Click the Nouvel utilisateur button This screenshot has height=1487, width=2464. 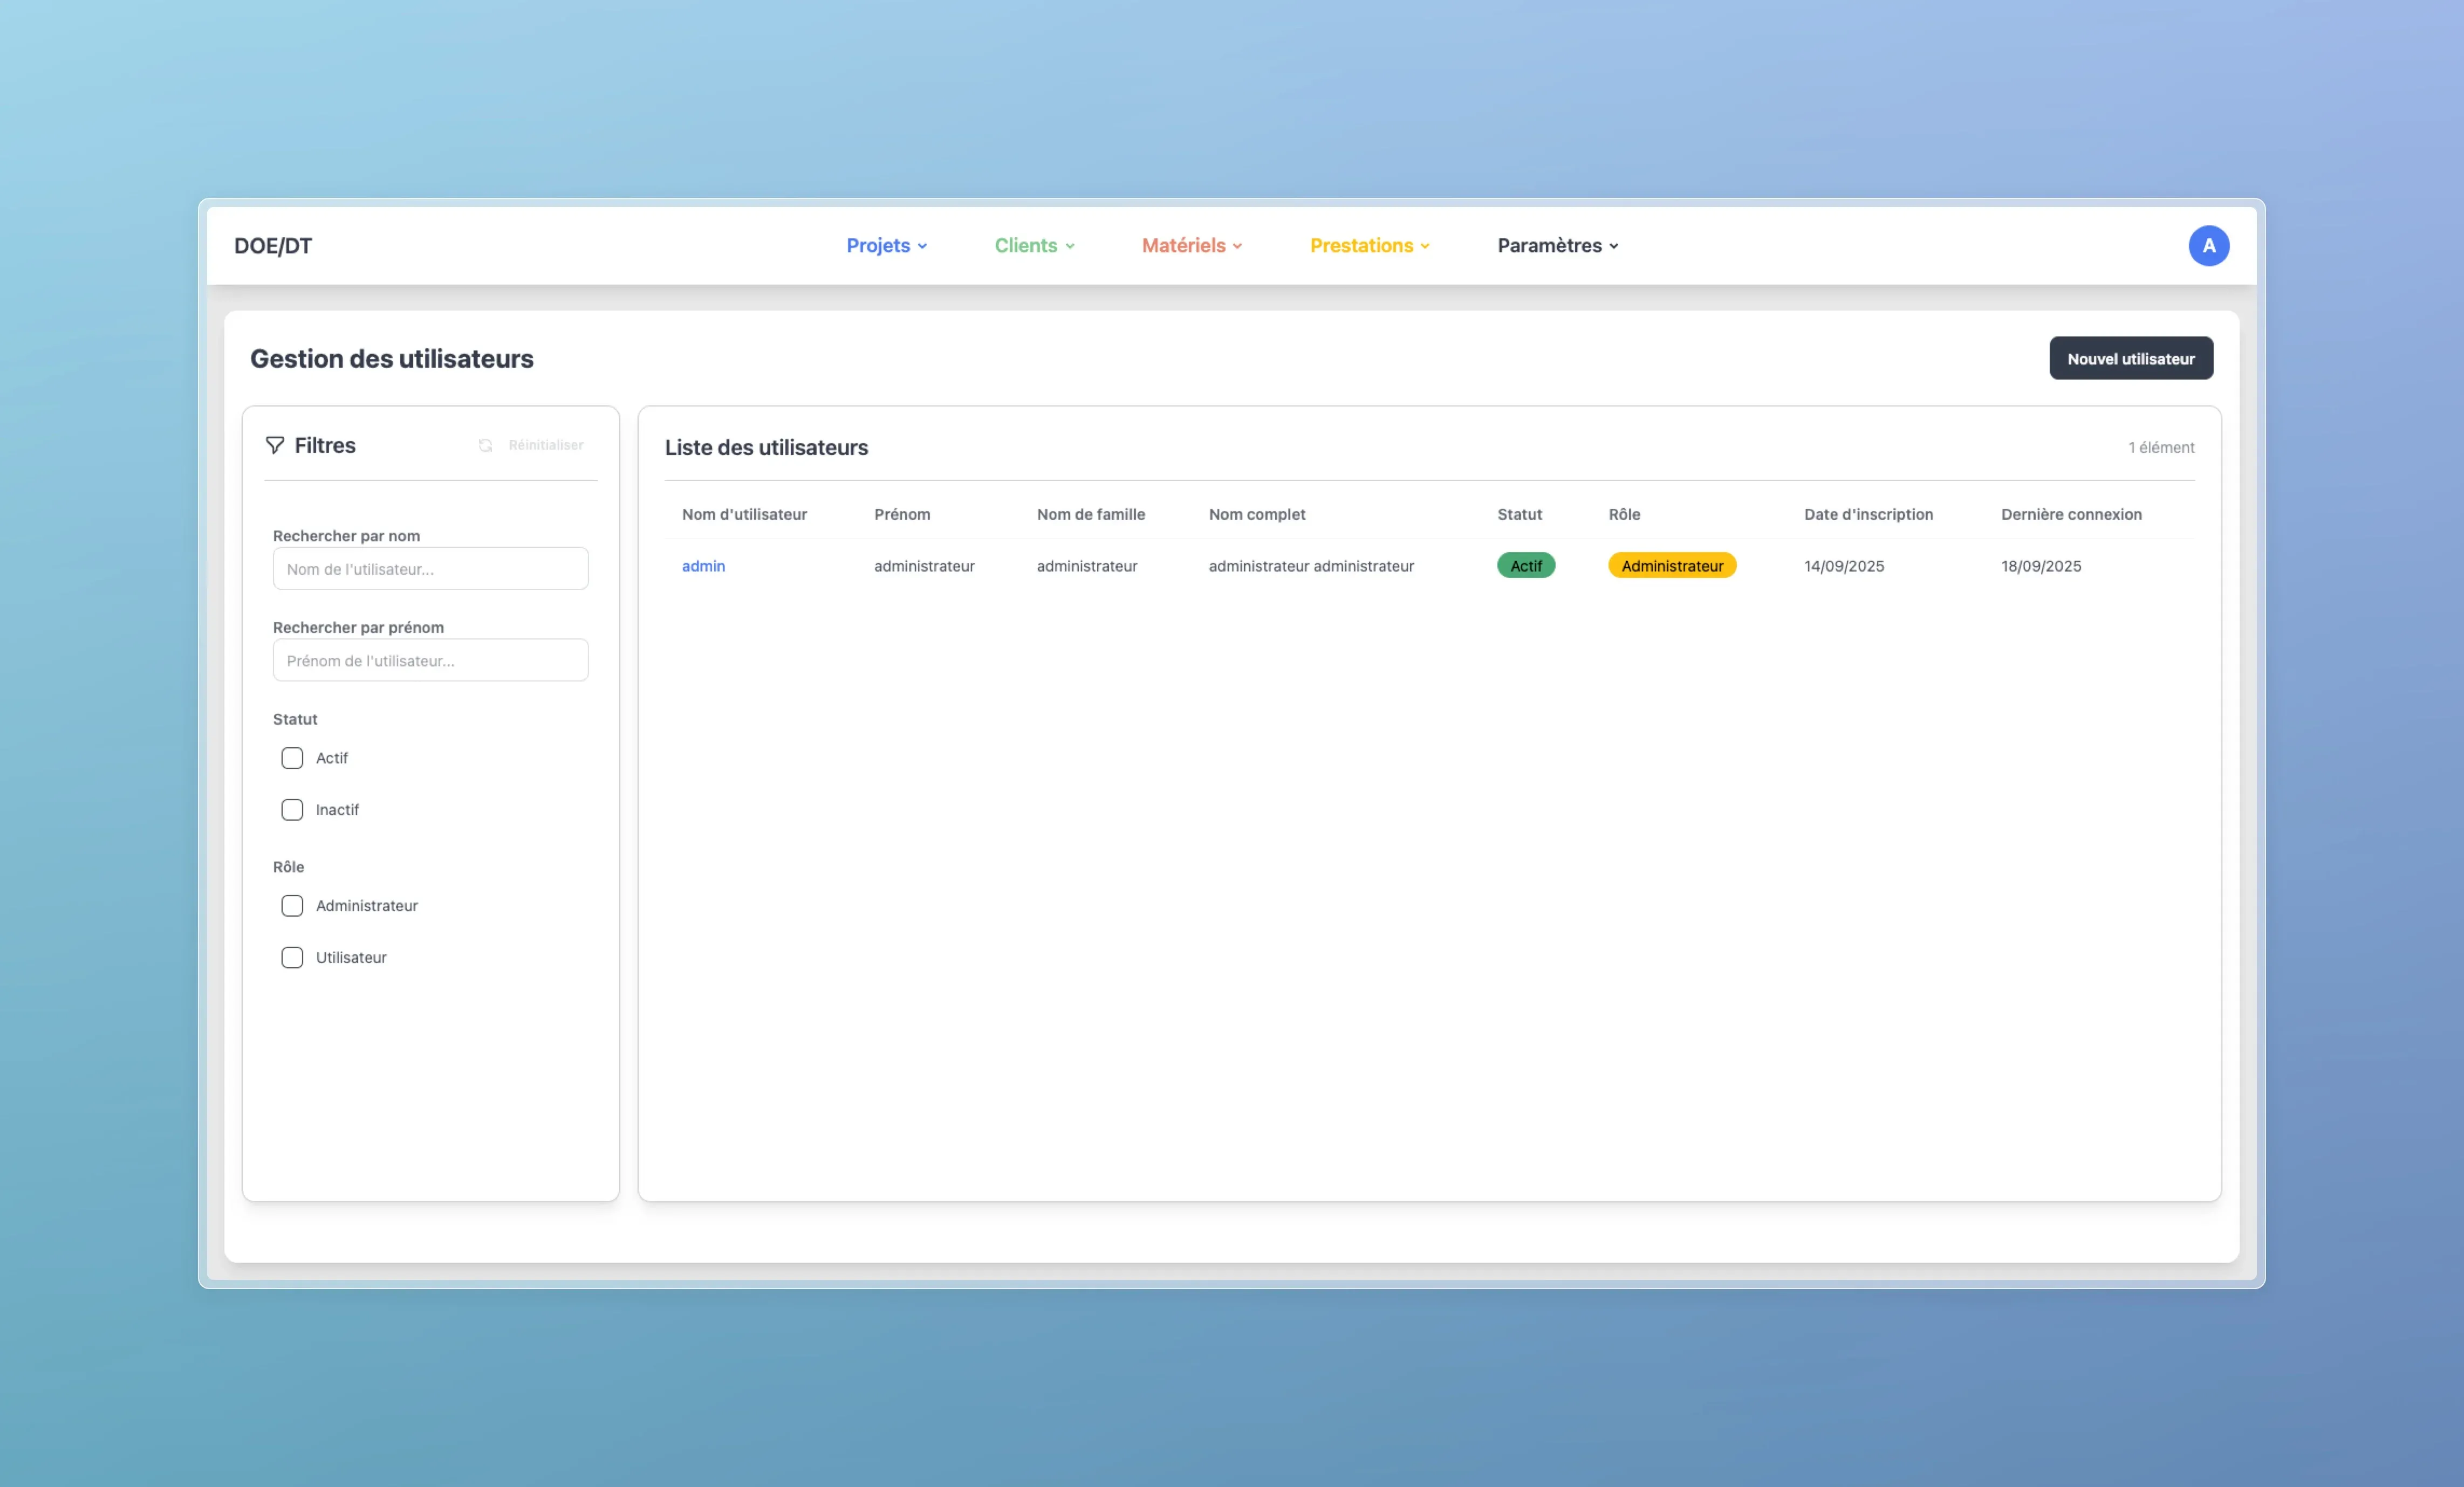(x=2130, y=359)
